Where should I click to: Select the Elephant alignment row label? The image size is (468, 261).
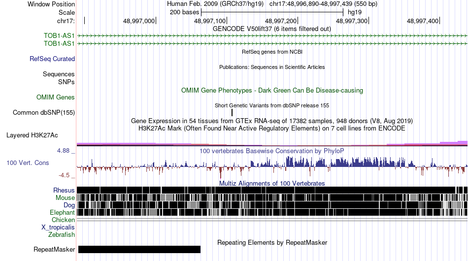[x=62, y=212]
